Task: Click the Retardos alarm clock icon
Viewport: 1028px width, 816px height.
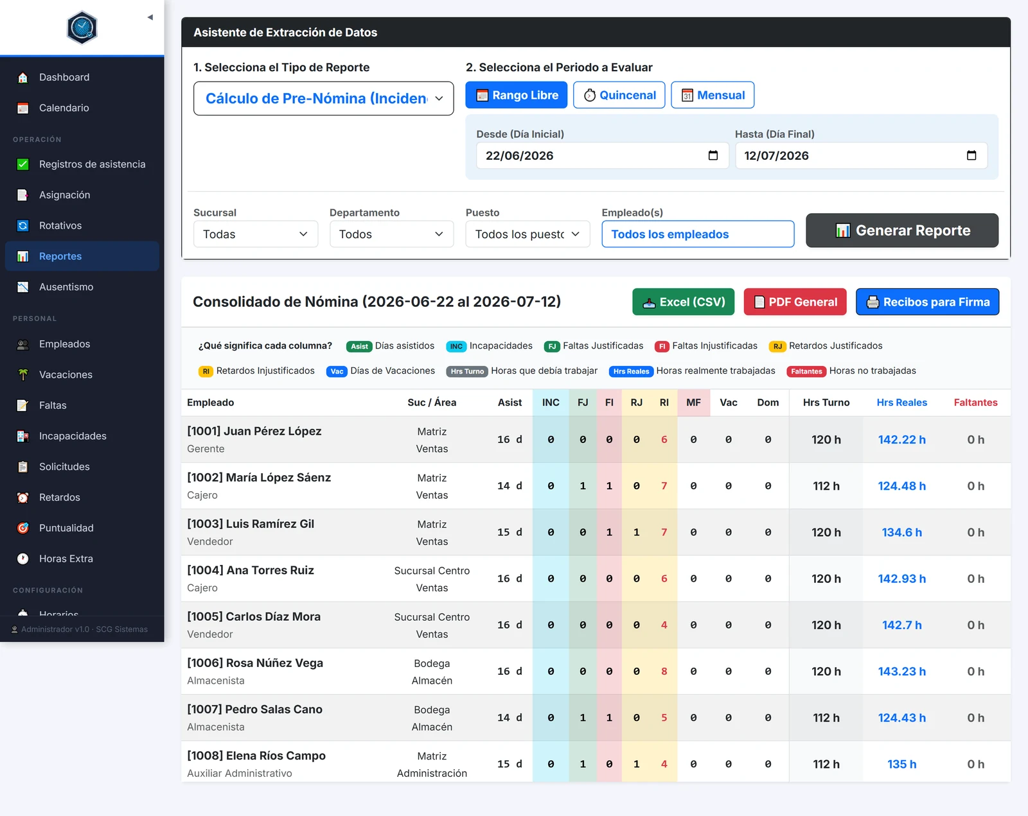Action: click(x=23, y=498)
